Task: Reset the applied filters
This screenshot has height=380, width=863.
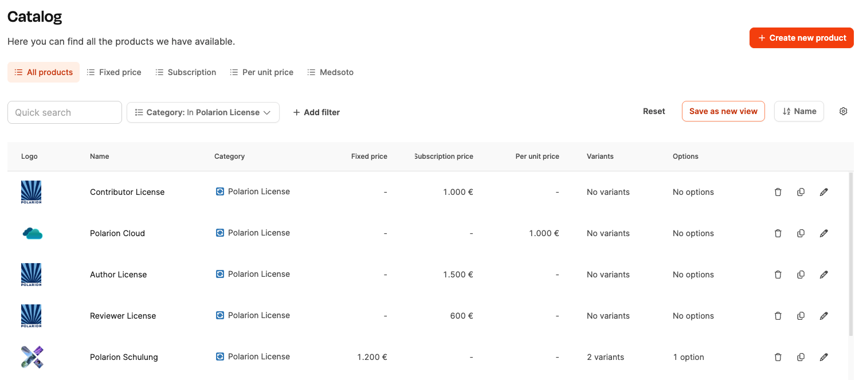Action: click(654, 111)
